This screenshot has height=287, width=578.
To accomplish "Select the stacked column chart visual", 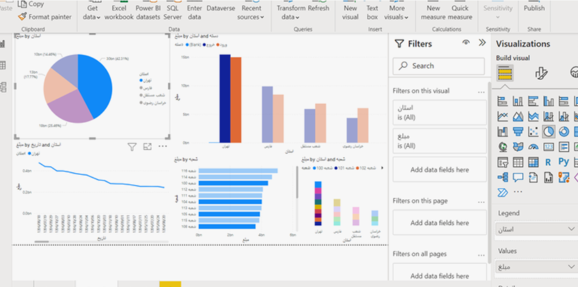I will pos(518,101).
